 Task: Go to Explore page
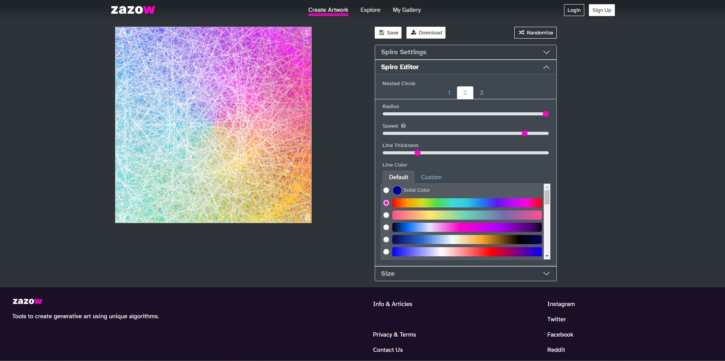[x=370, y=10]
